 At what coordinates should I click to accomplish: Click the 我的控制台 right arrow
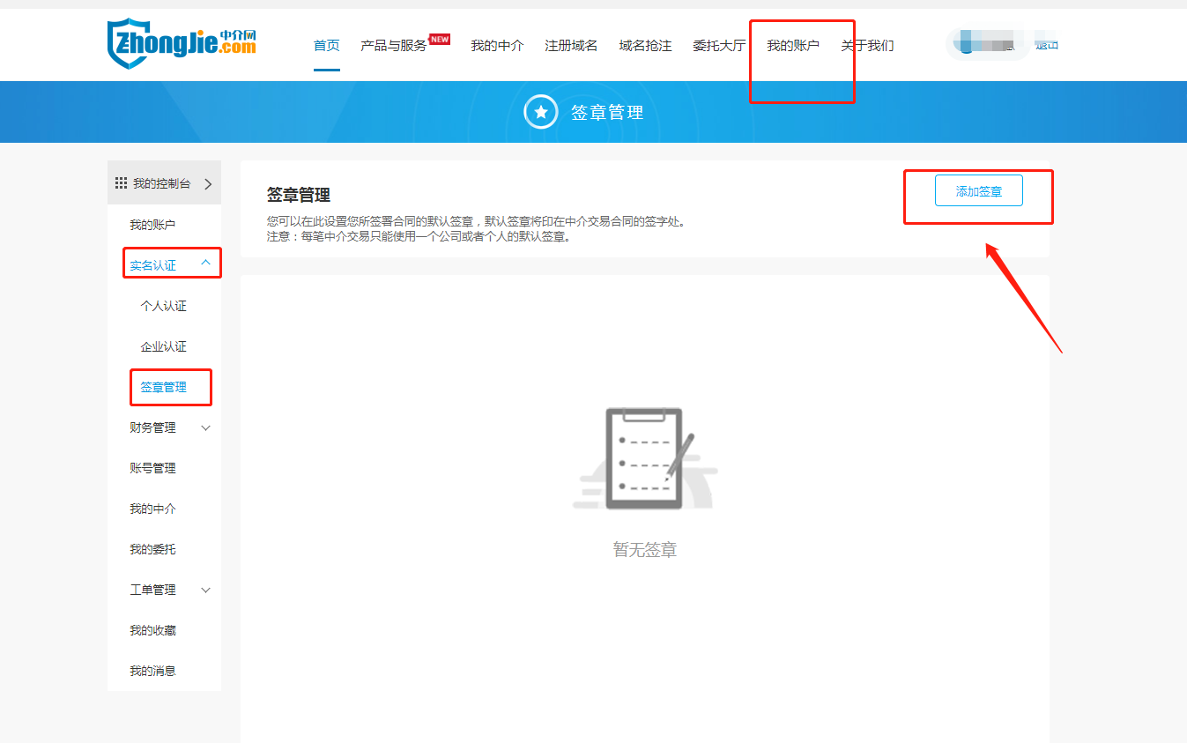[x=208, y=184]
